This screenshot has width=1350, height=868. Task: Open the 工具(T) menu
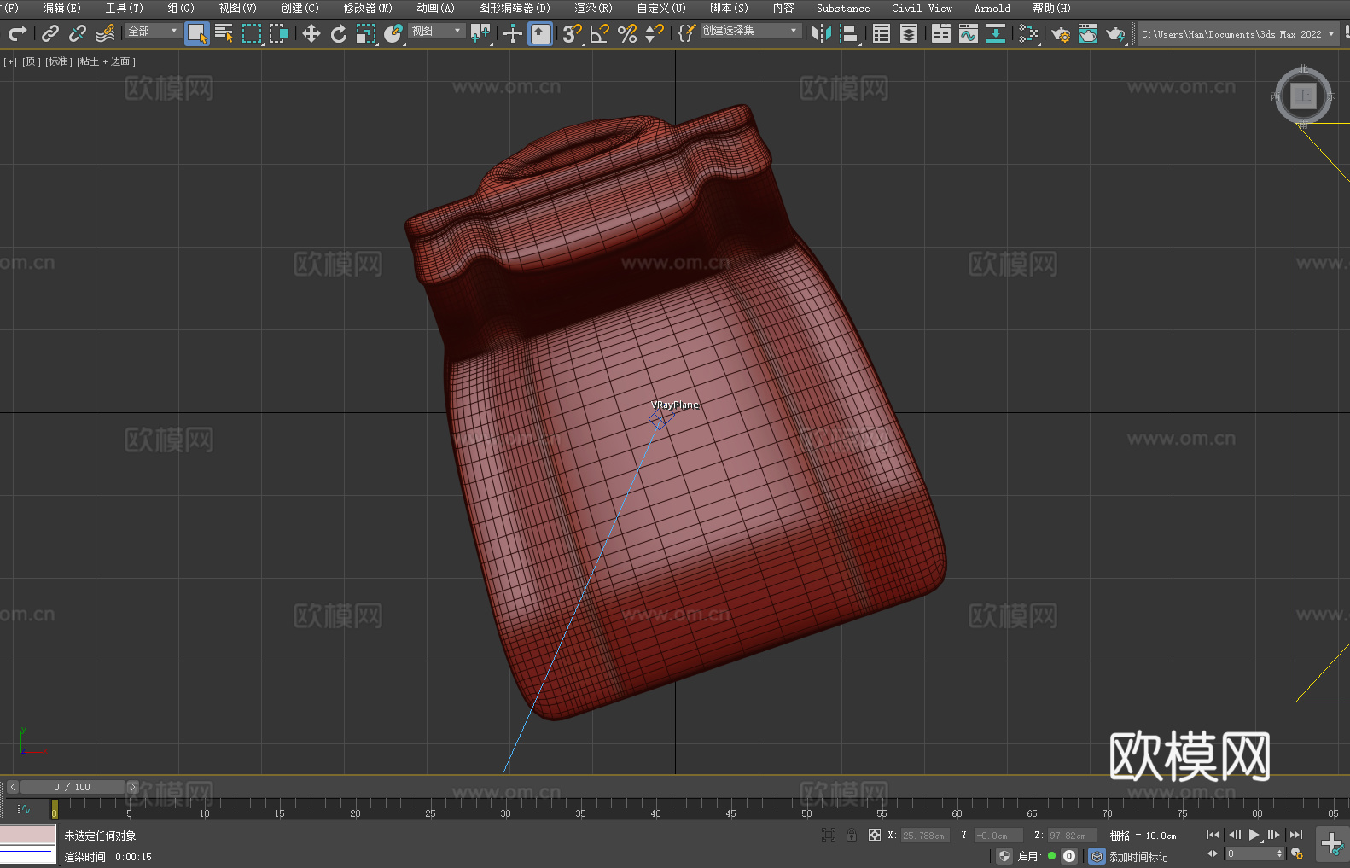click(125, 8)
